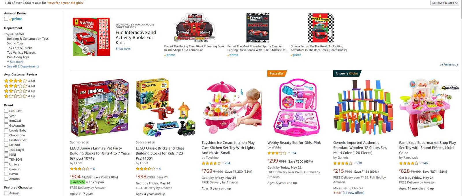Viewport: 462px width, 196px height.
Task: Open the Ad feedback speech bubble icon
Action: [456, 65]
